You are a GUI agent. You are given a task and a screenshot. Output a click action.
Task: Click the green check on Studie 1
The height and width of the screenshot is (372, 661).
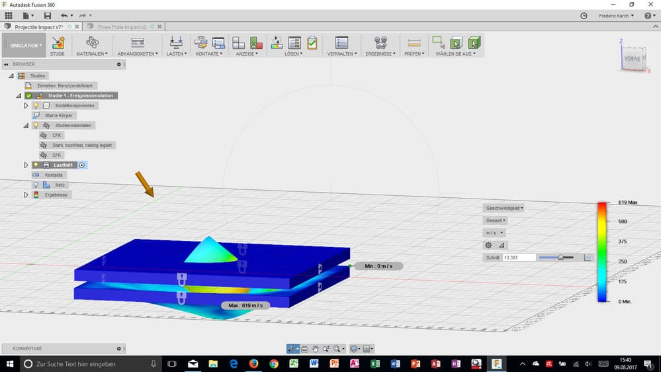(x=28, y=96)
